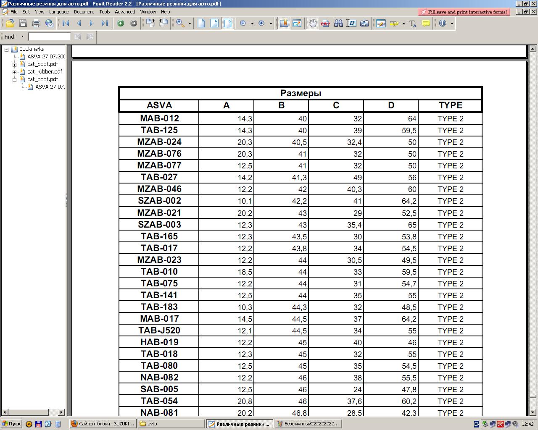Toggle the Fit Width page view

click(227, 24)
